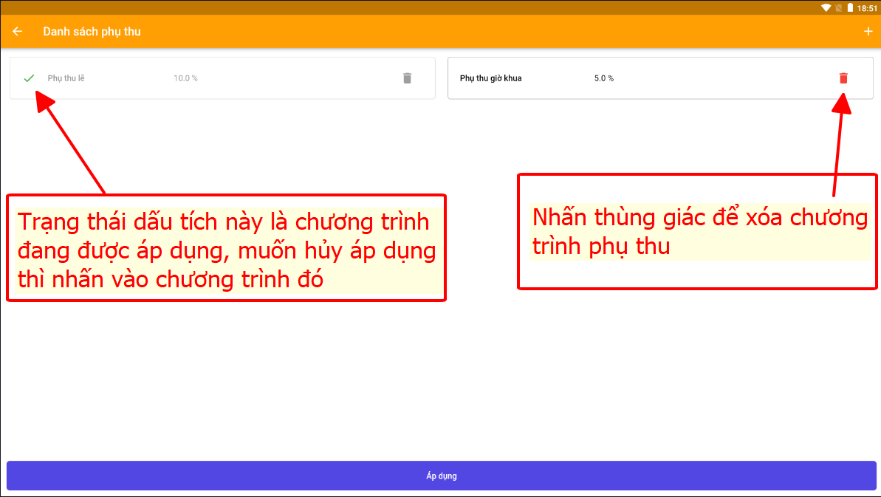Click the 5.0 % surcharge value
Screen dimensions: 881x497
[x=603, y=78]
